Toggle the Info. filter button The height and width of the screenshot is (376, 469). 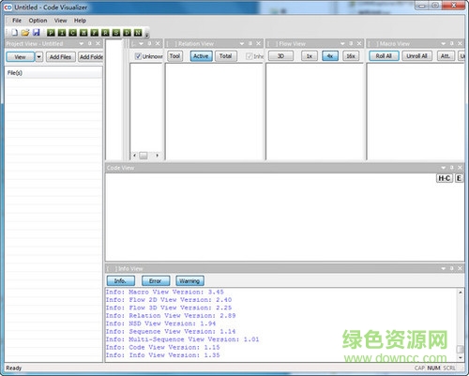[x=121, y=281]
